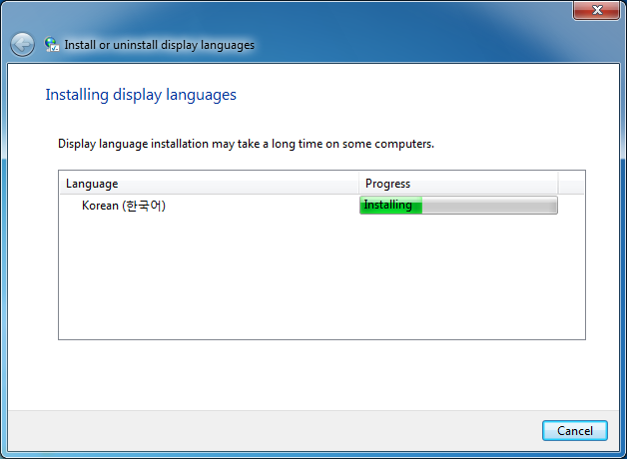The image size is (627, 459).
Task: Click the globe display languages icon
Action: tap(52, 44)
